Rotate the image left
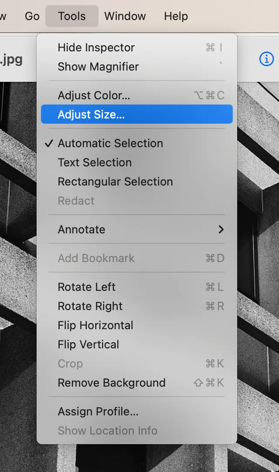 click(87, 287)
